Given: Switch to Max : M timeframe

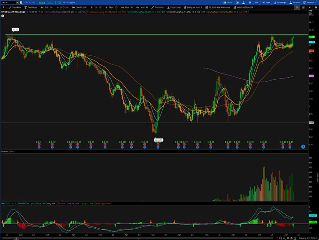Looking at the screenshot, I should click(142, 7).
